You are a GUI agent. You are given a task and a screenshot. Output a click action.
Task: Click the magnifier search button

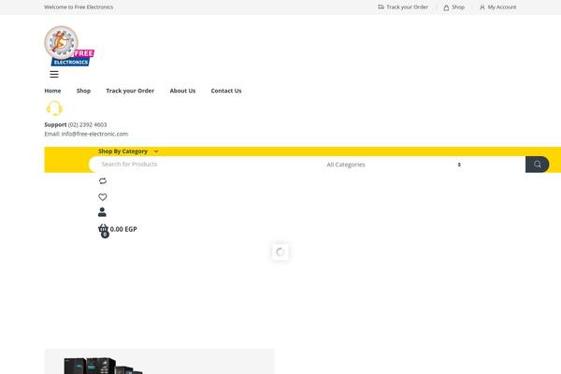tap(537, 165)
